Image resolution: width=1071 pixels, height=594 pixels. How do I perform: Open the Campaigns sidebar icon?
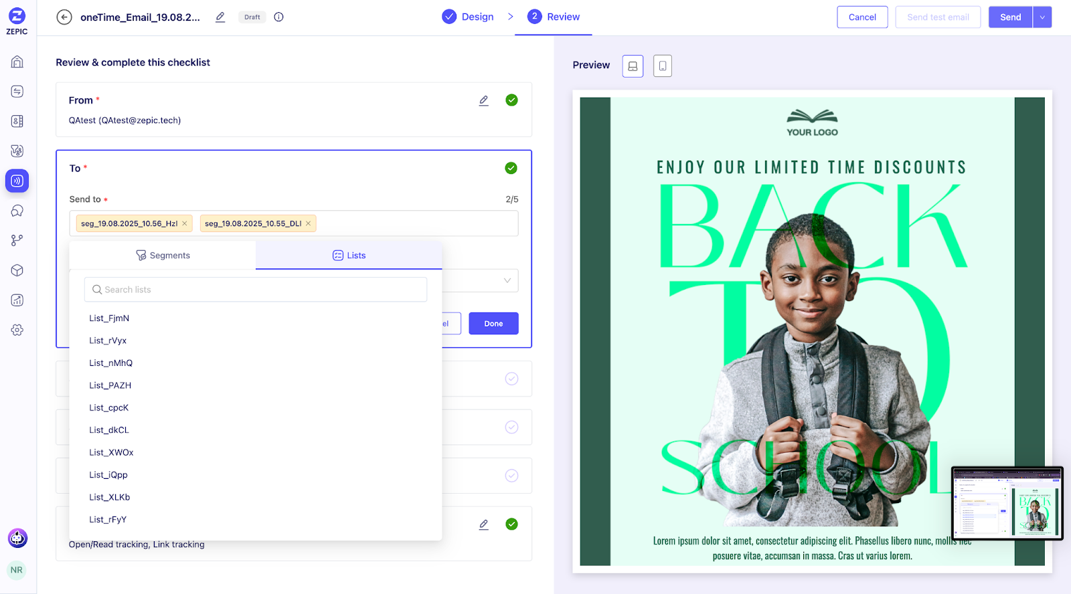click(x=17, y=181)
